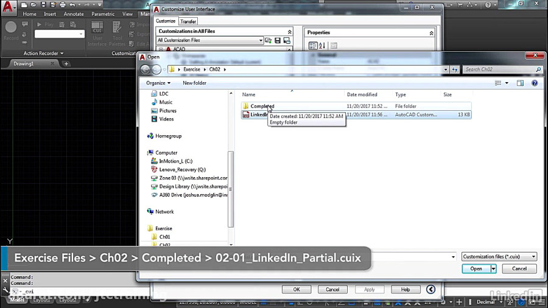This screenshot has height=308, width=548.
Task: Collapse the Customizations in All Files pane
Action: pos(289,32)
